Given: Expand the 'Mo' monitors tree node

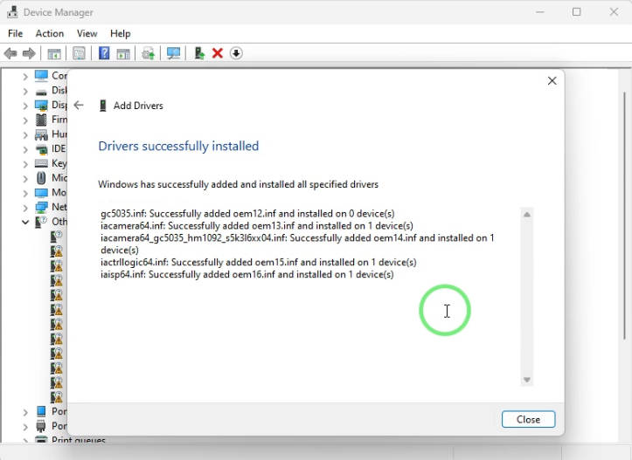Looking at the screenshot, I should click(25, 193).
